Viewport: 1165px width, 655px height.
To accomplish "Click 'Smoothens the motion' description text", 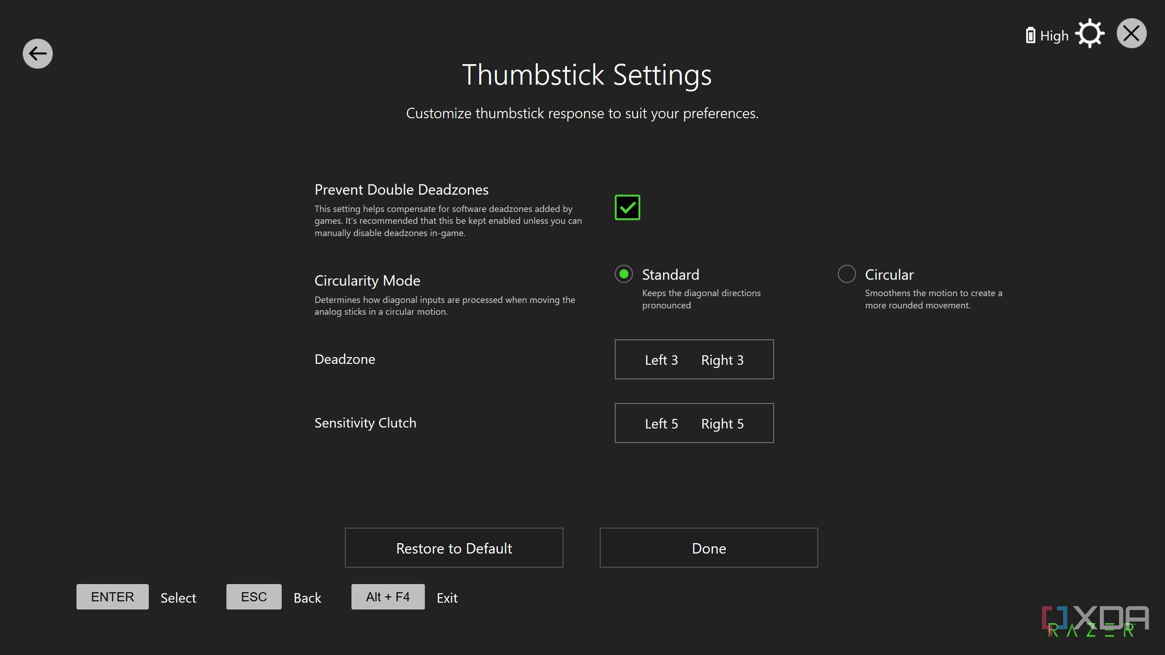I will (933, 299).
